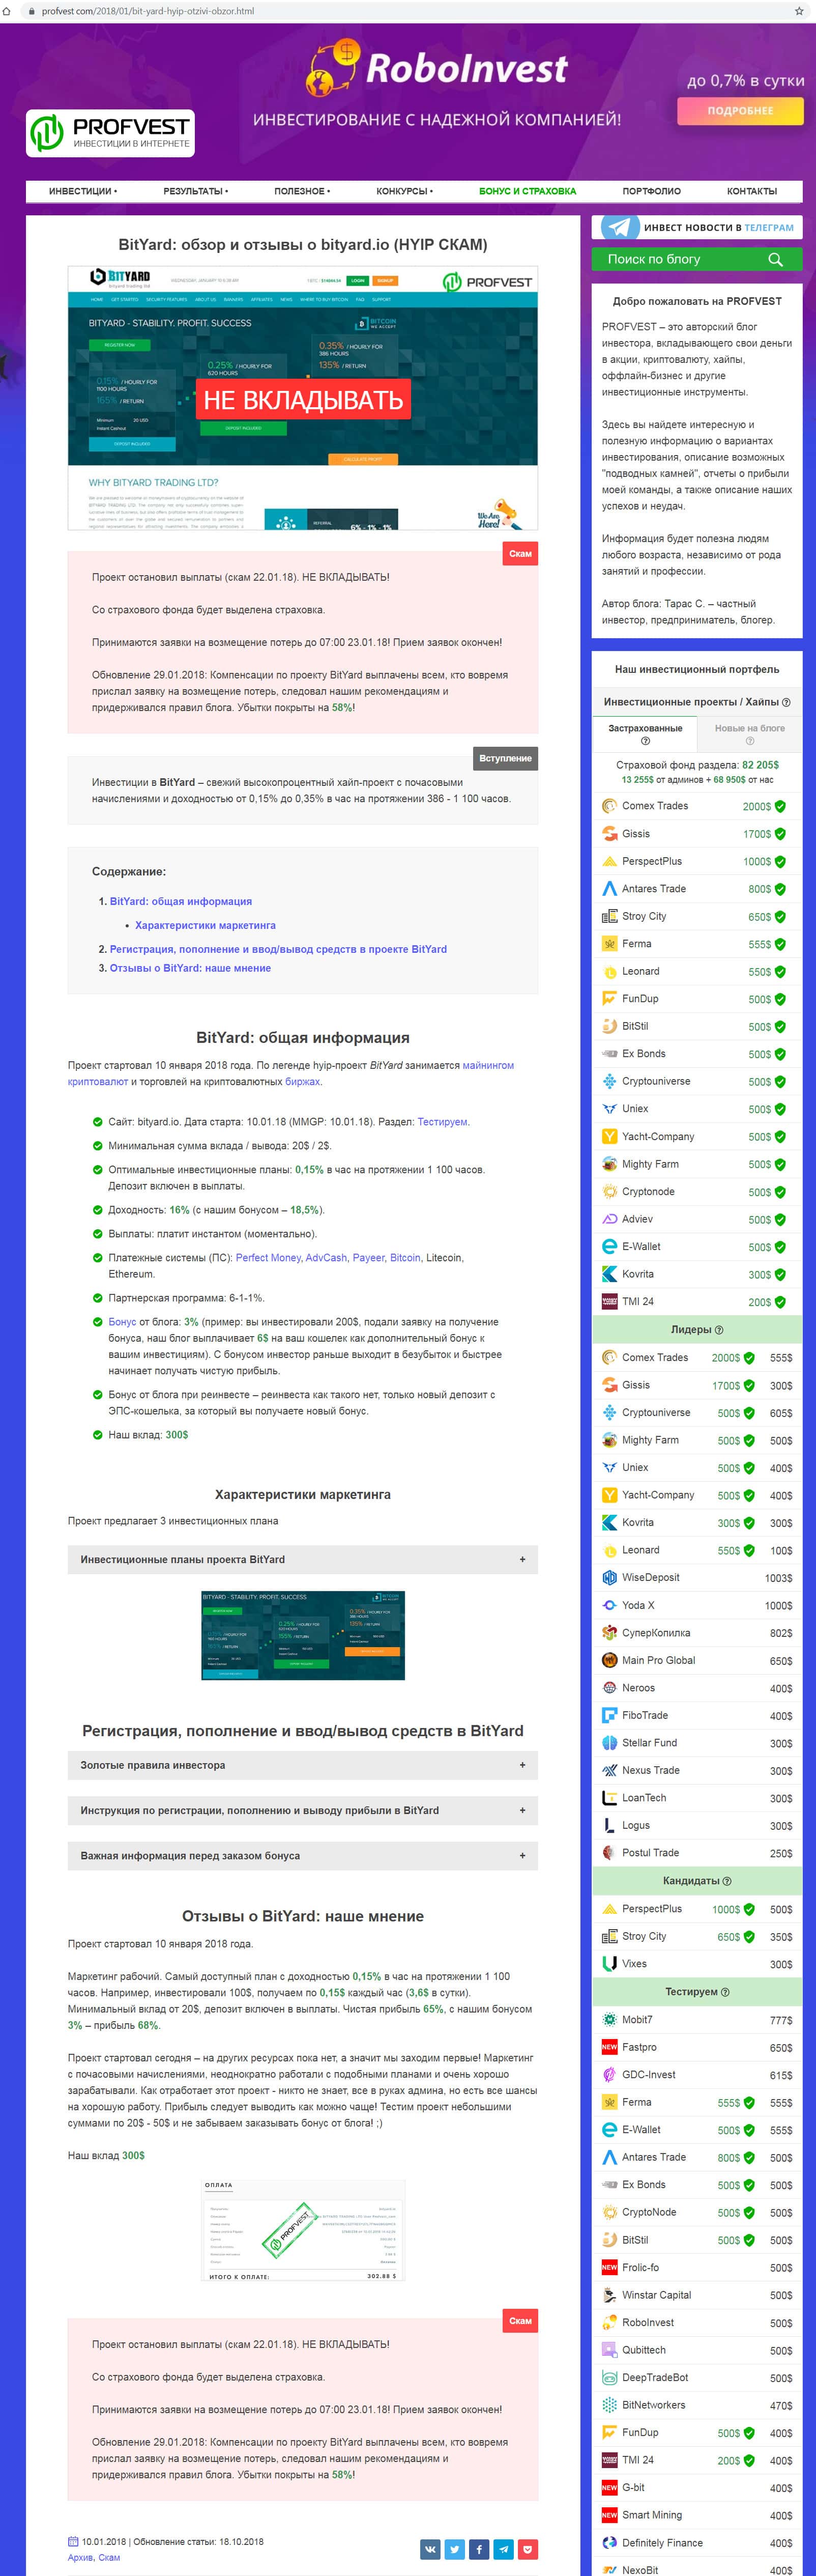Open 'BitYard: общая информация' contents link

click(181, 901)
